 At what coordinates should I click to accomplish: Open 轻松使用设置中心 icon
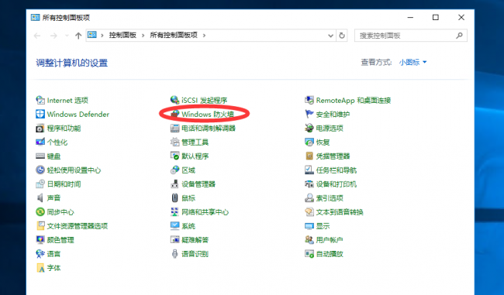point(40,170)
